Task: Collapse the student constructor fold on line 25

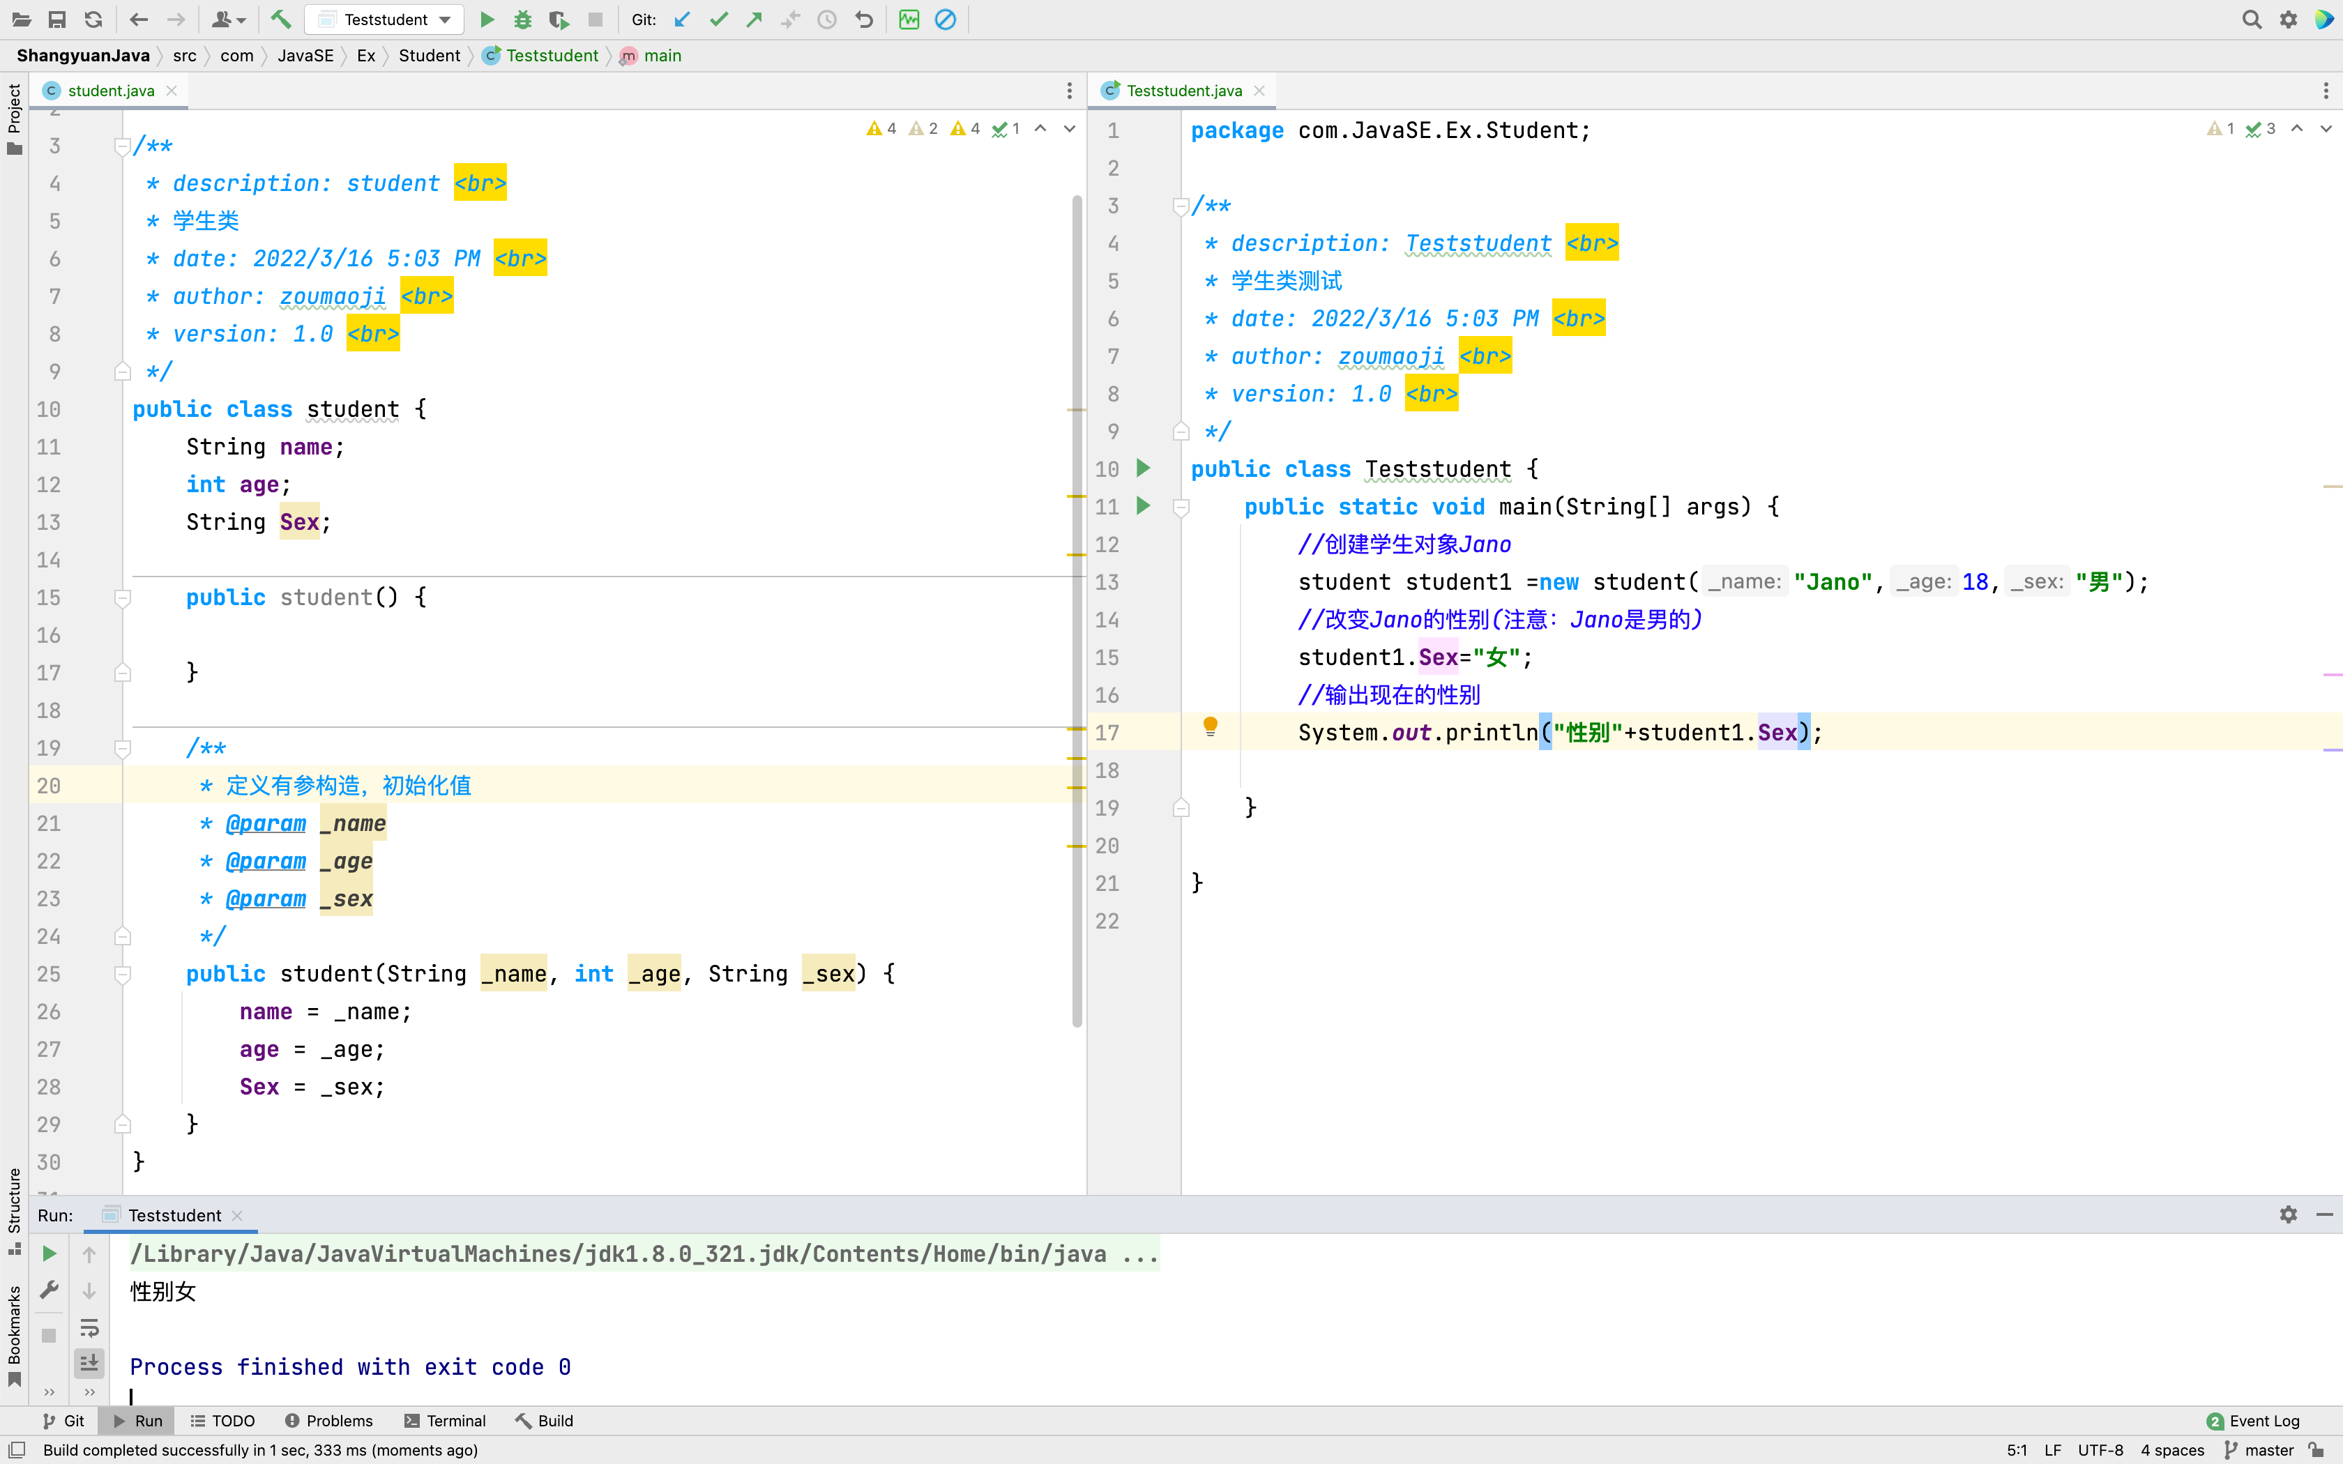Action: (123, 974)
